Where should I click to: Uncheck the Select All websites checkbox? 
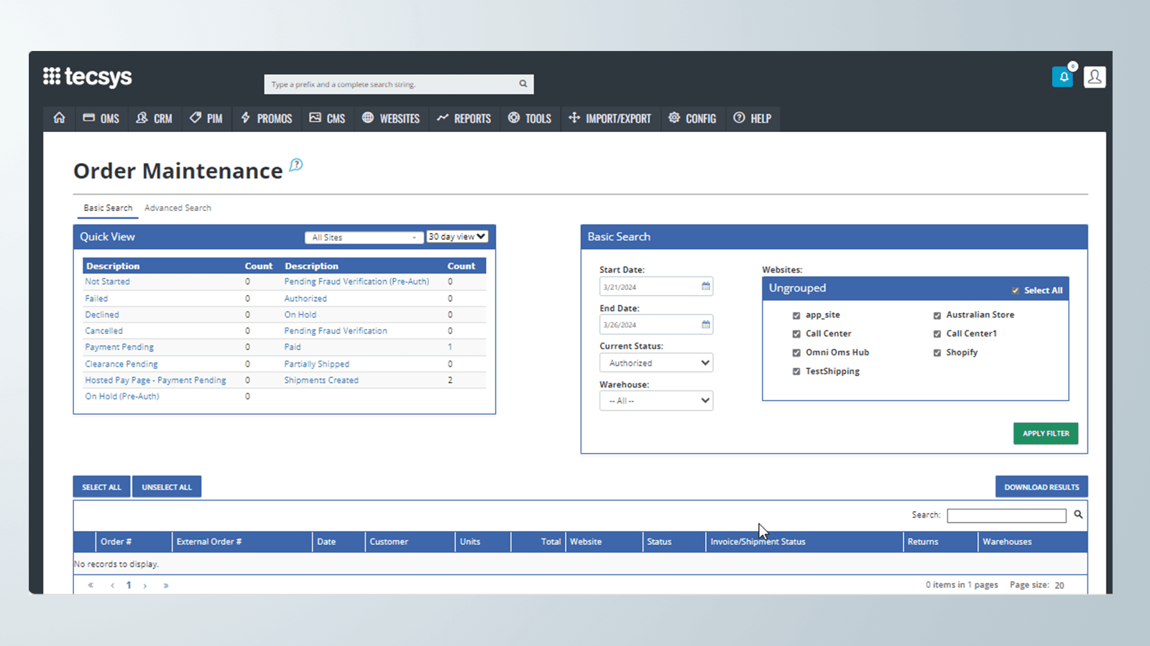click(x=1015, y=291)
